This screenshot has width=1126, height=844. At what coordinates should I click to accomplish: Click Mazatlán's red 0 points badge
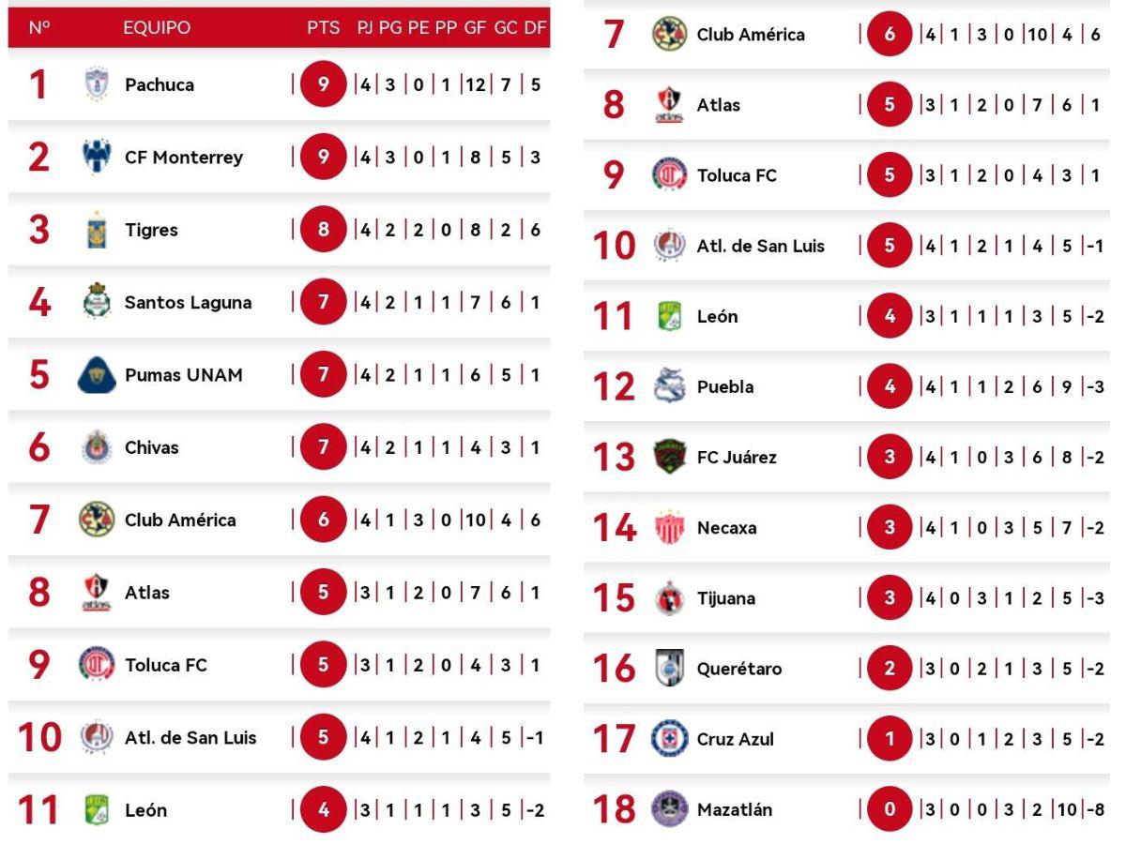coord(890,810)
